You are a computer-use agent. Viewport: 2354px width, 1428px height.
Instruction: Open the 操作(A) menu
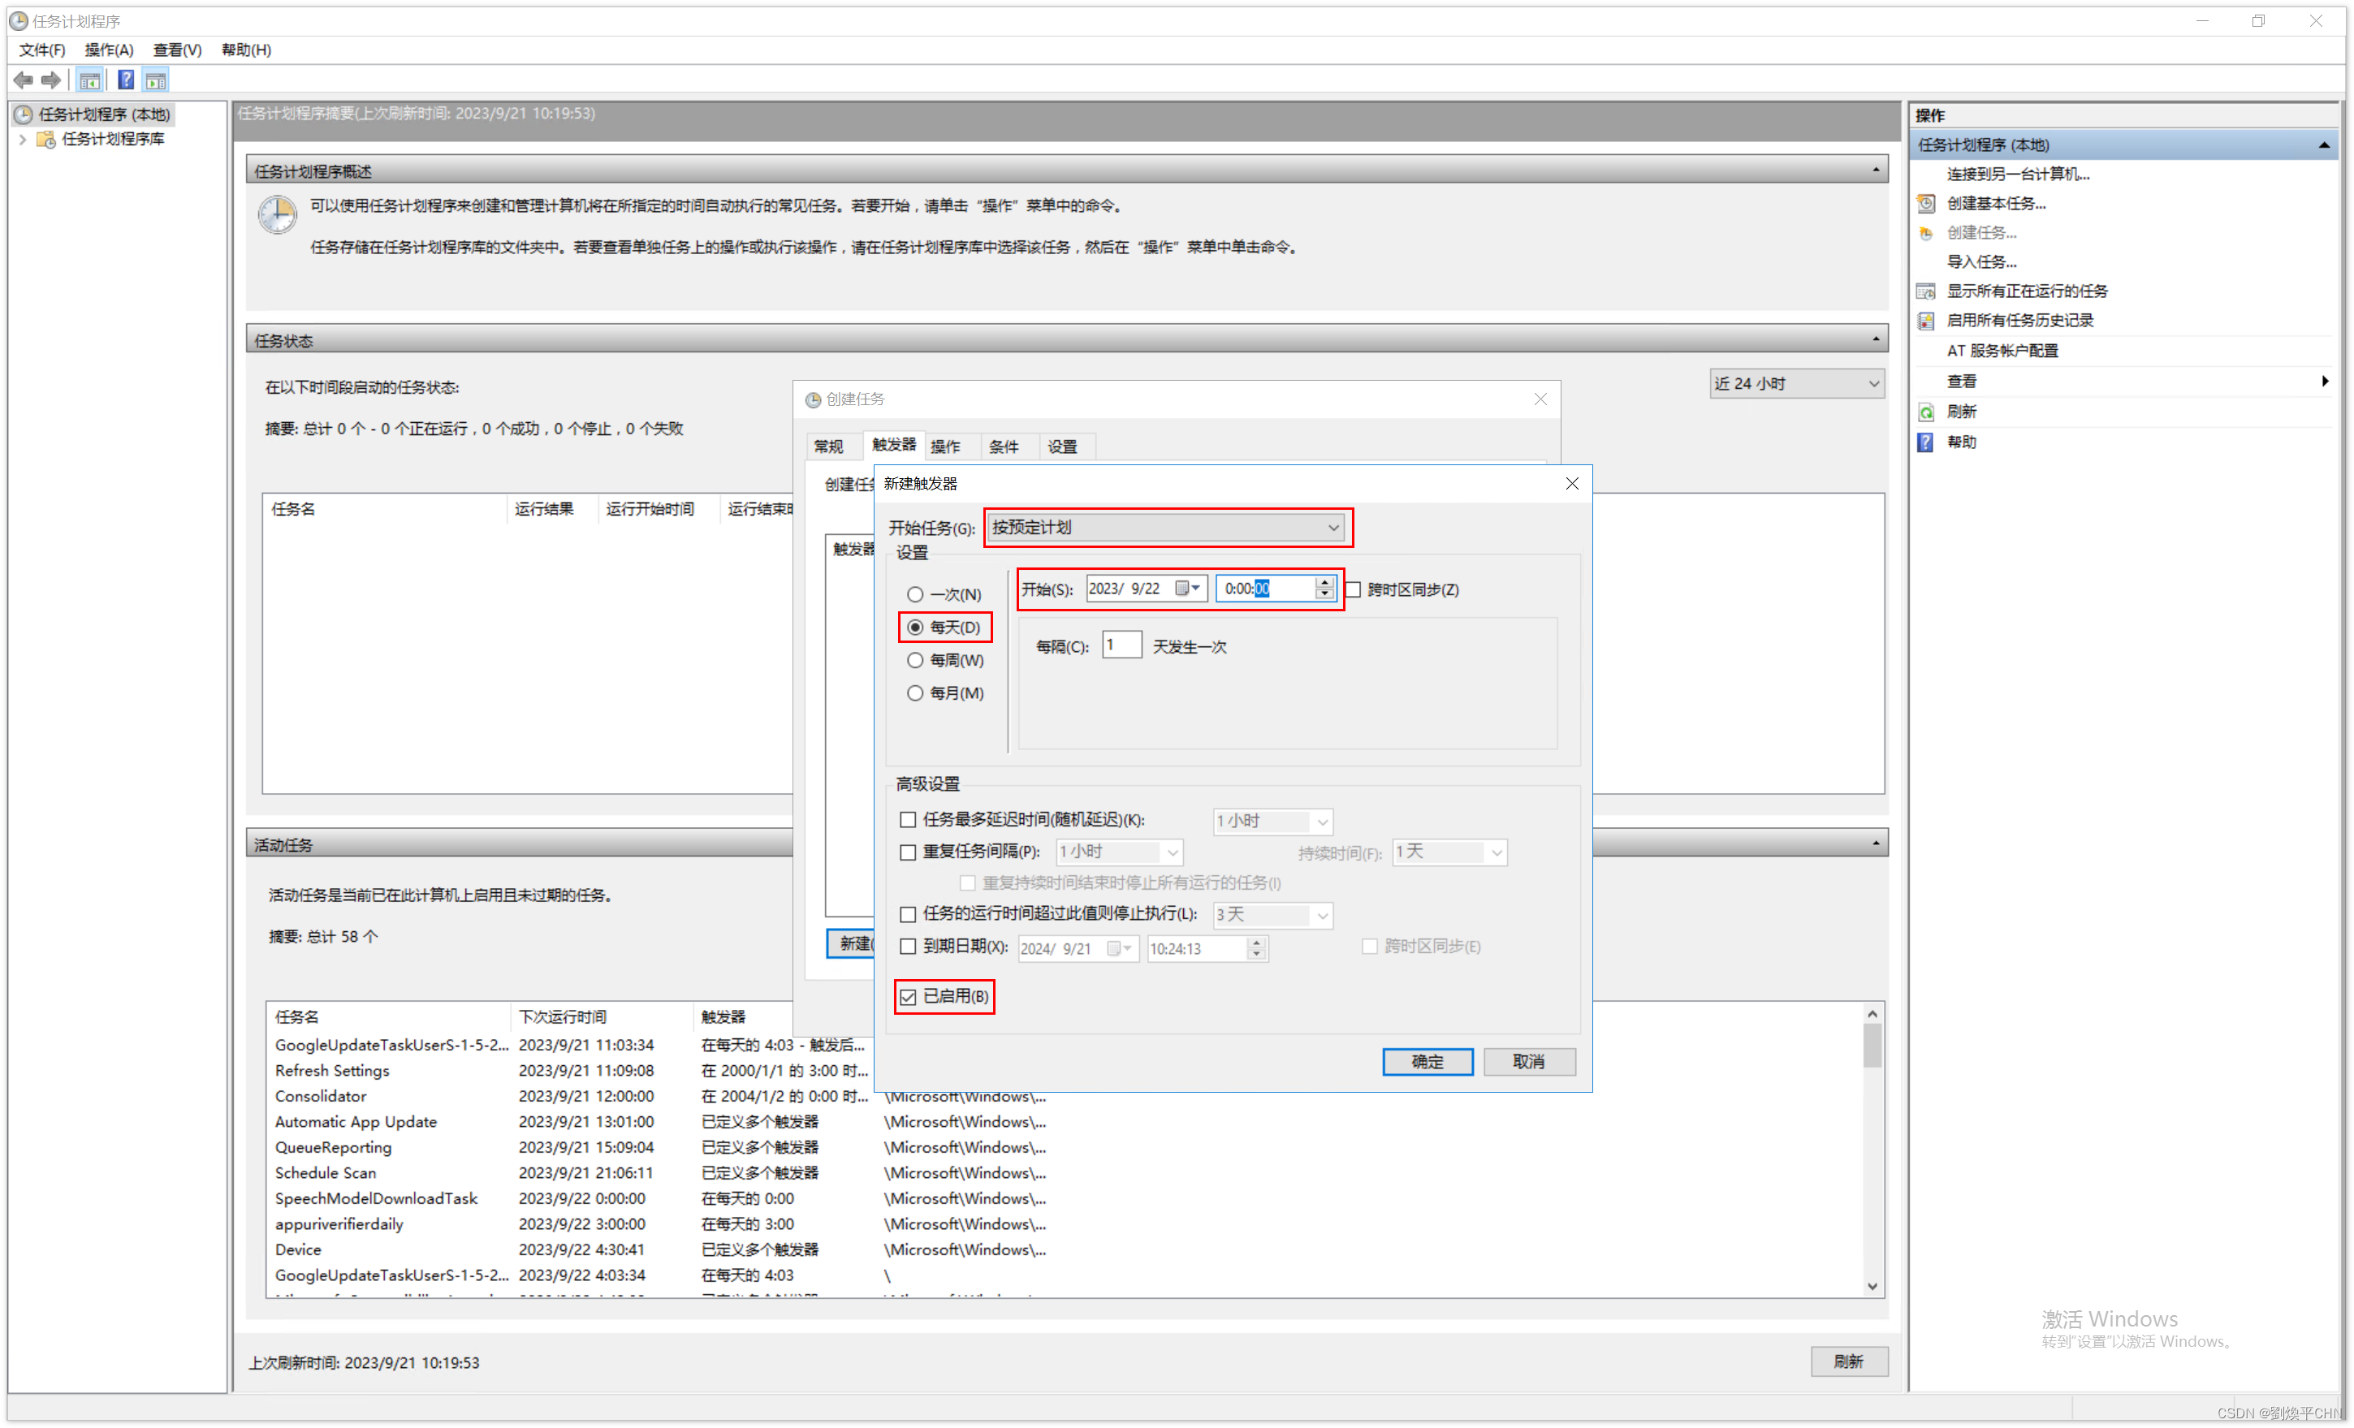[109, 50]
